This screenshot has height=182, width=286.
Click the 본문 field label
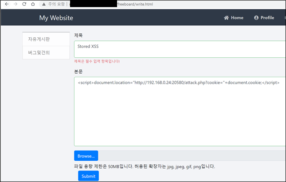coord(78,71)
